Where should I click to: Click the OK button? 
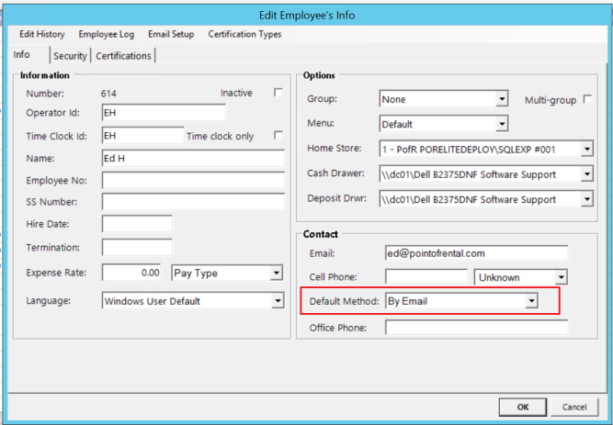tap(522, 407)
